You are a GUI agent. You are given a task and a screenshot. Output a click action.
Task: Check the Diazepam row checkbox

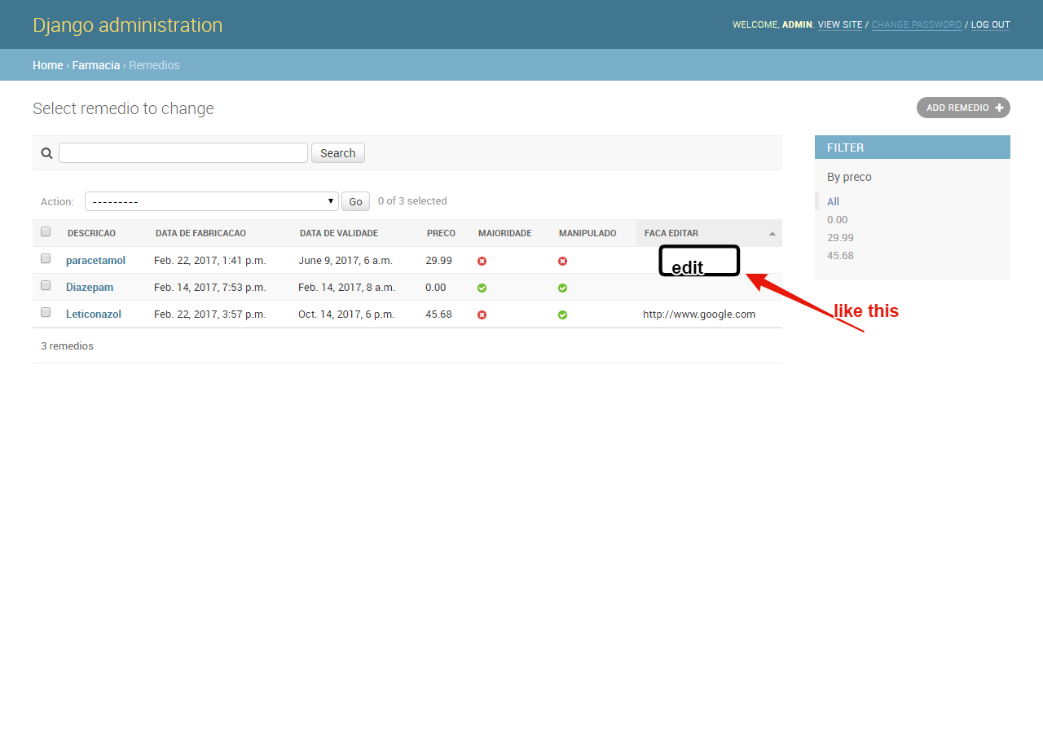tap(46, 285)
